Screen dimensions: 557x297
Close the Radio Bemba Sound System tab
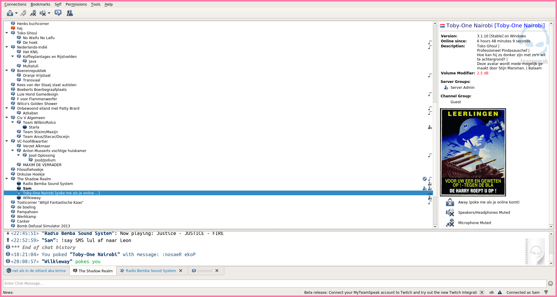[x=181, y=271]
